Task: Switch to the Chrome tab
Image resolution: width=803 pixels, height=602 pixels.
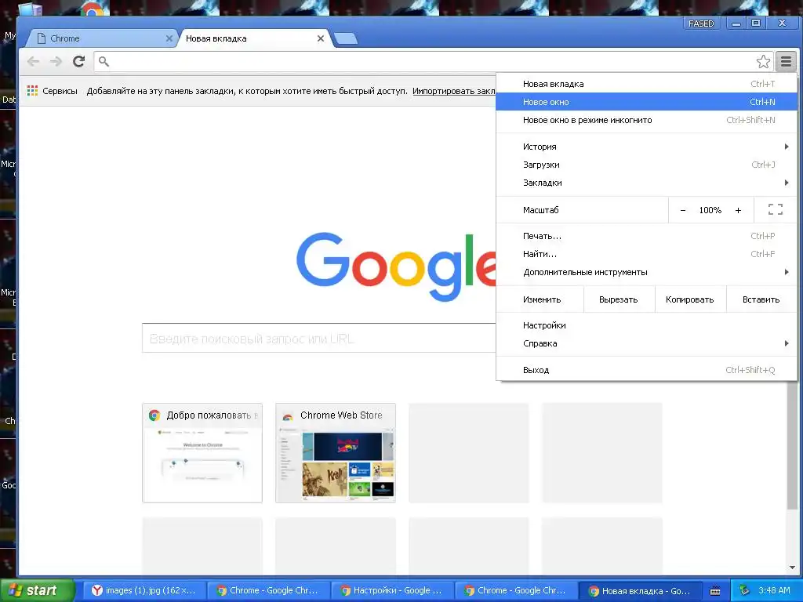Action: click(100, 38)
